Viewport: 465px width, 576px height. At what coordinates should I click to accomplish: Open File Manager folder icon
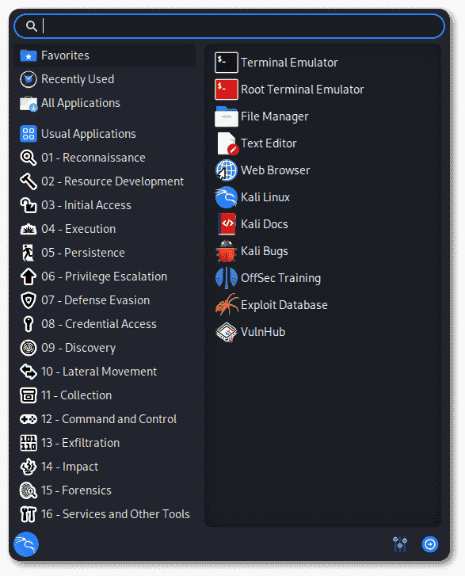227,116
